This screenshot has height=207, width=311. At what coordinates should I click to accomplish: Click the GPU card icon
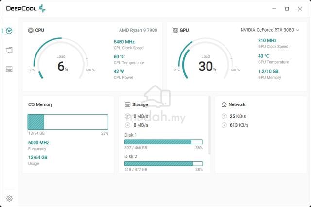pyautogui.click(x=175, y=30)
